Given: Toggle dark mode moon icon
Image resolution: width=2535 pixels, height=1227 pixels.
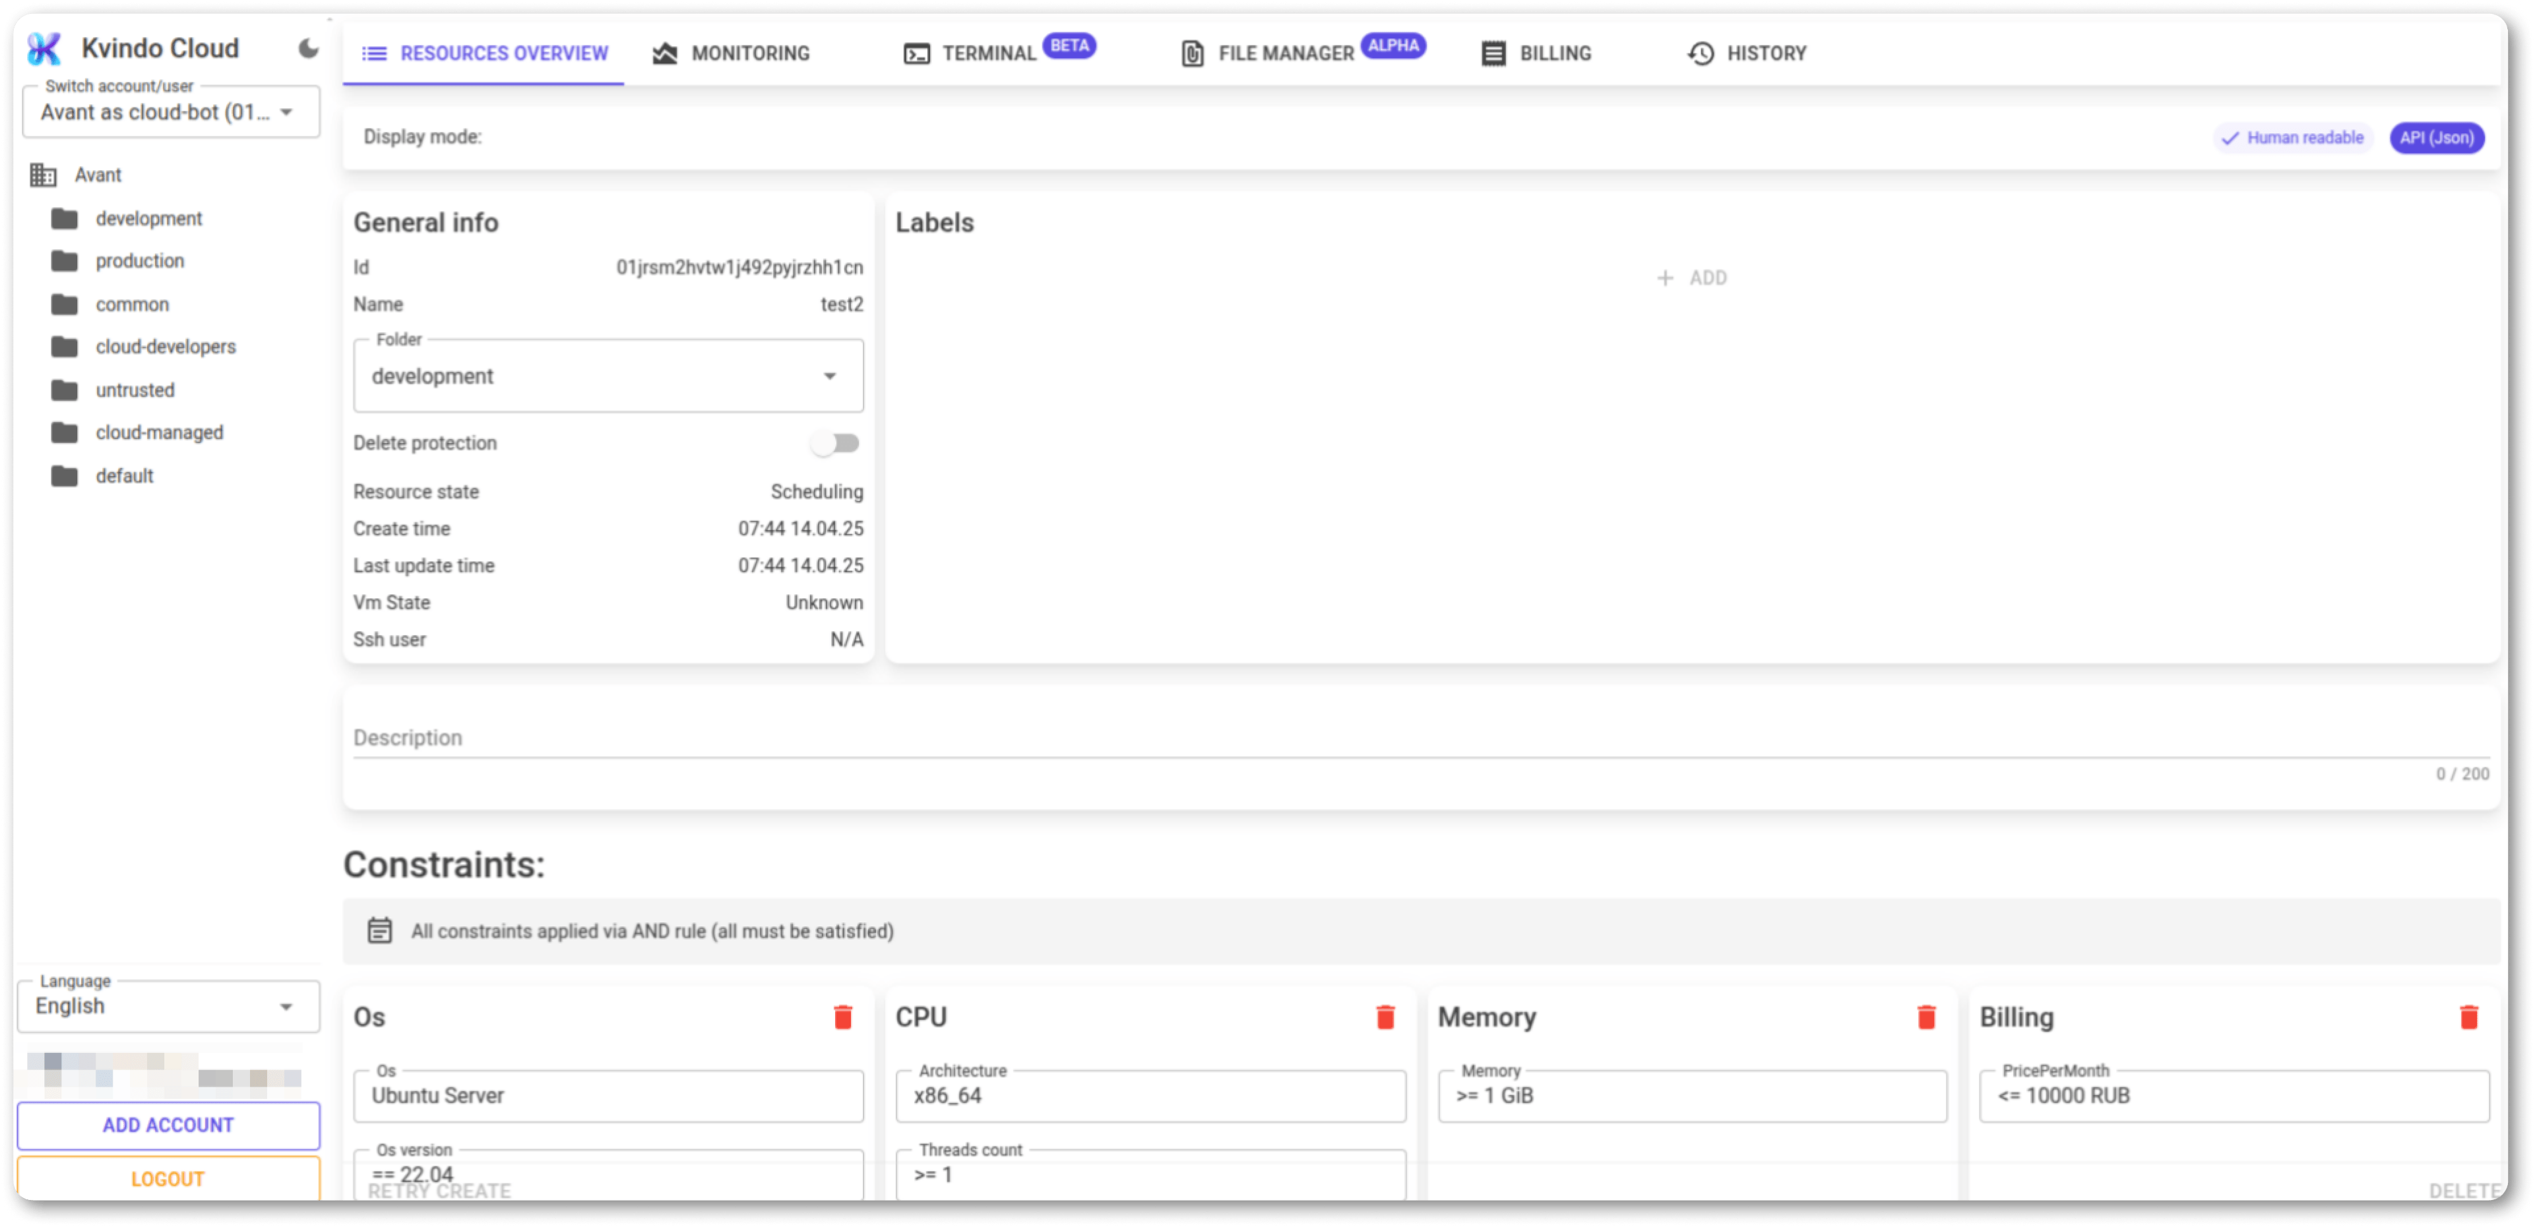Looking at the screenshot, I should 308,48.
